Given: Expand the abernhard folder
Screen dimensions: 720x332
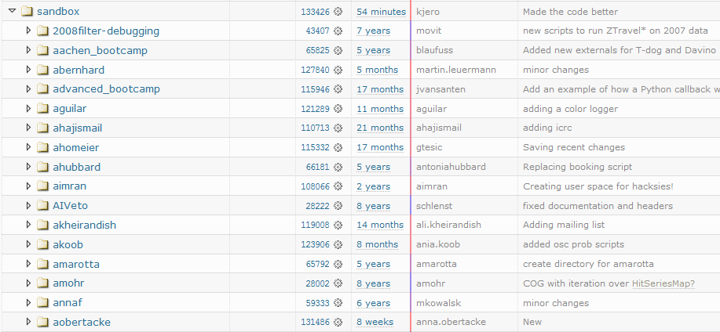Looking at the screenshot, I should (28, 70).
